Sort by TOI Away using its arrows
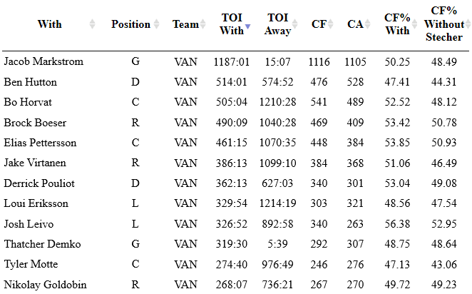 (x=295, y=24)
